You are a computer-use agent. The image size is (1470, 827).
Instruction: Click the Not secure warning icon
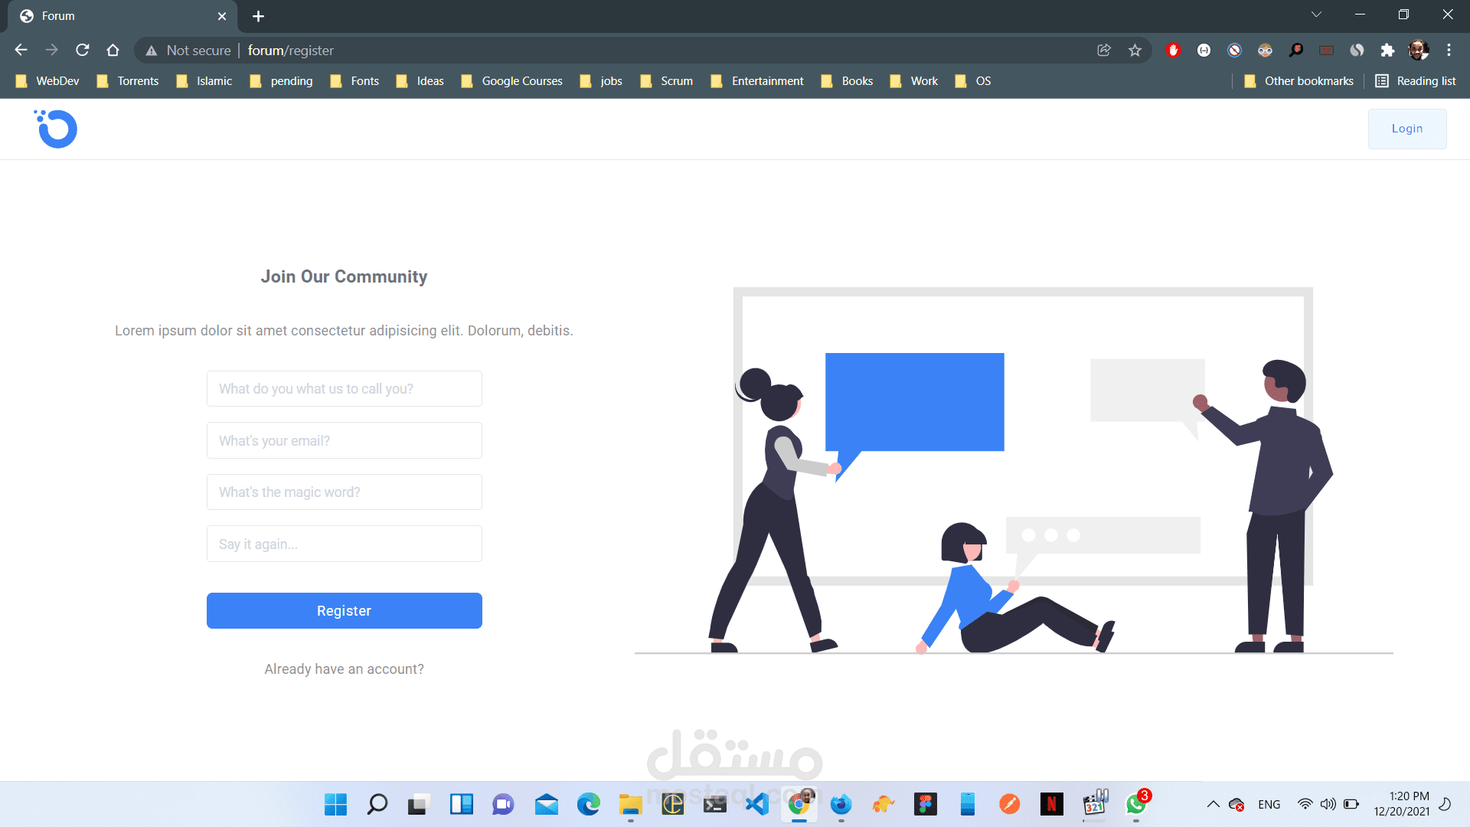point(152,51)
